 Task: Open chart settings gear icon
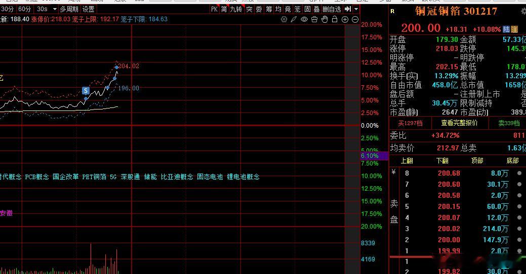[284, 19]
